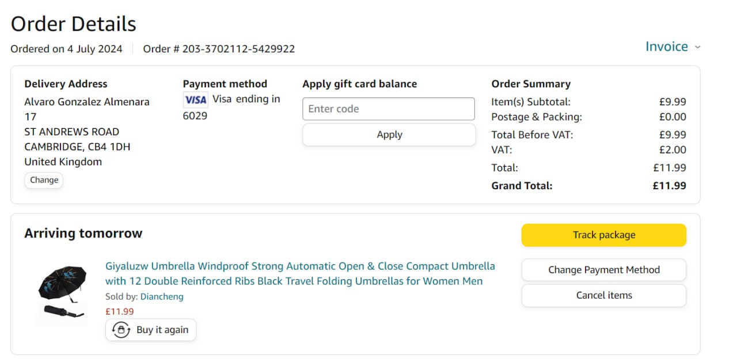Click the Buy it again cart icon
Viewport: 737px width, 363px height.
pos(121,330)
